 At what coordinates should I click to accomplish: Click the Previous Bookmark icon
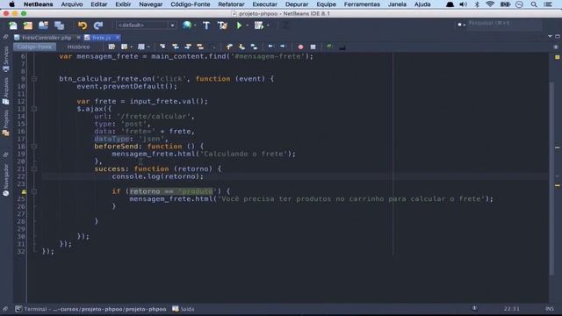(229, 47)
